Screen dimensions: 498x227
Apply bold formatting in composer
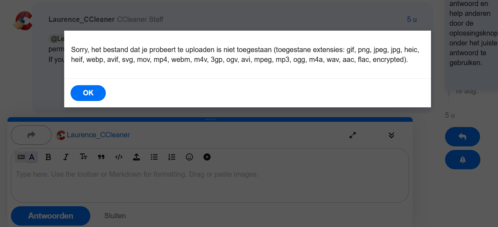coord(48,157)
